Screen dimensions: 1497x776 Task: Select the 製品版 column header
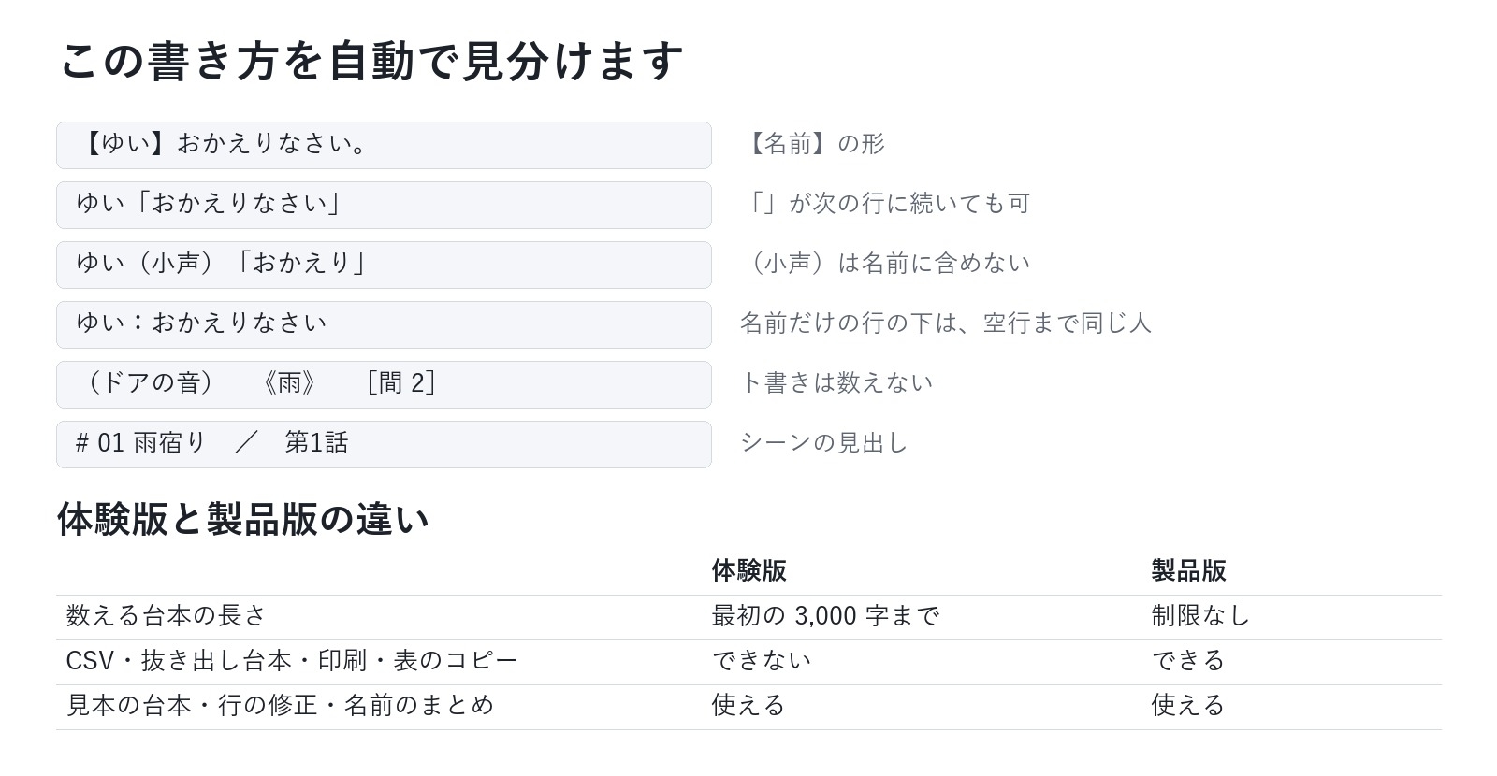pyautogui.click(x=1188, y=570)
